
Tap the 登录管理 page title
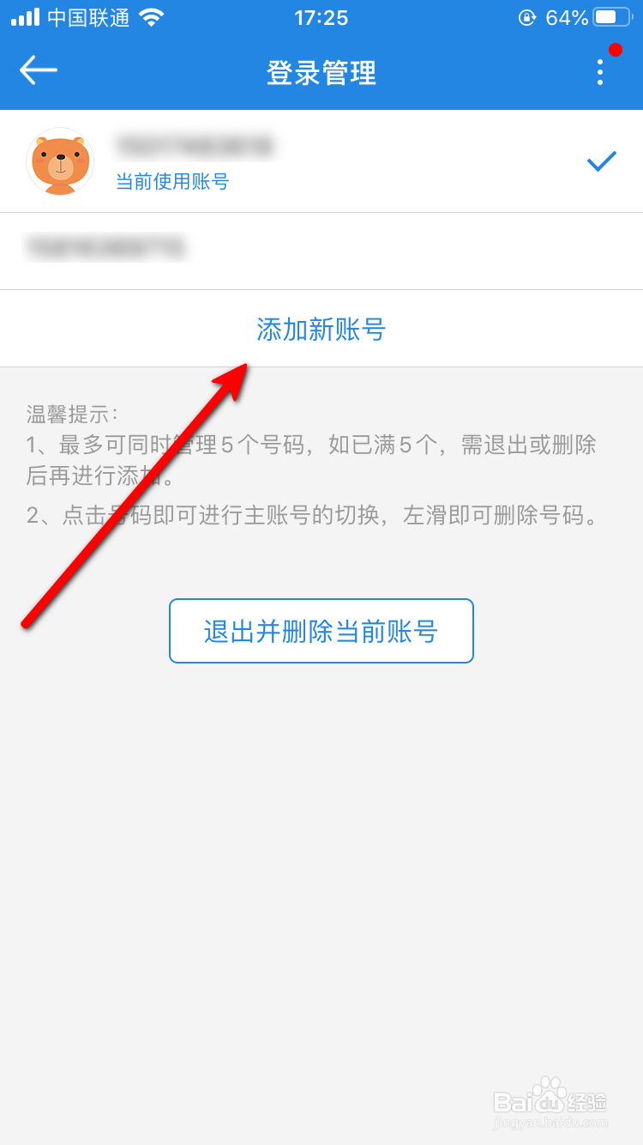[x=321, y=73]
